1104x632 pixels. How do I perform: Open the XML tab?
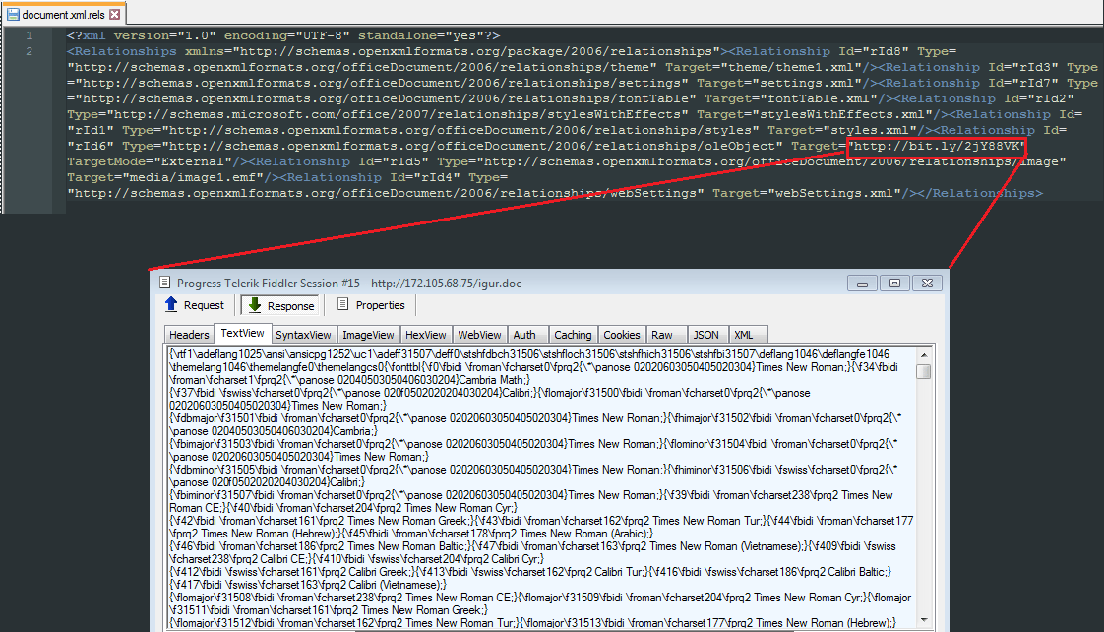click(x=744, y=335)
